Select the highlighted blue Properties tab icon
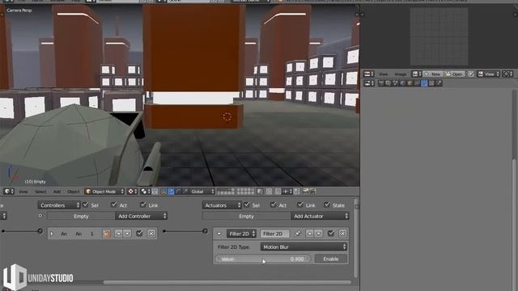 424,83
